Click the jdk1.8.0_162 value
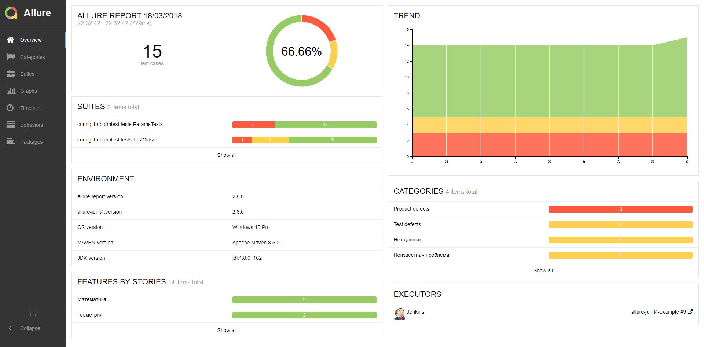Image resolution: width=704 pixels, height=347 pixels. pos(247,258)
